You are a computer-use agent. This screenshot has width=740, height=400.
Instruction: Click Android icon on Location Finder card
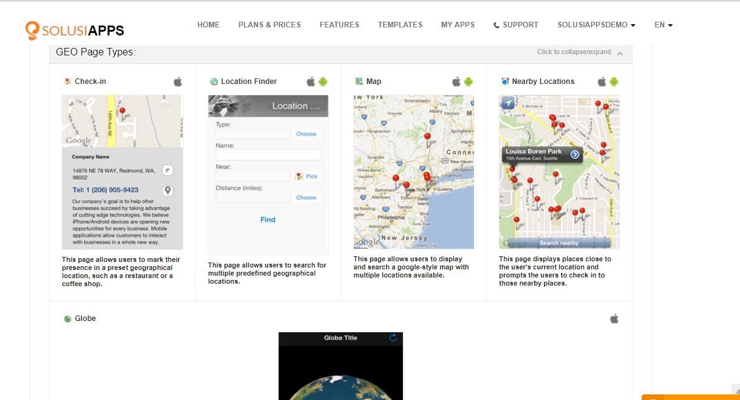click(323, 81)
